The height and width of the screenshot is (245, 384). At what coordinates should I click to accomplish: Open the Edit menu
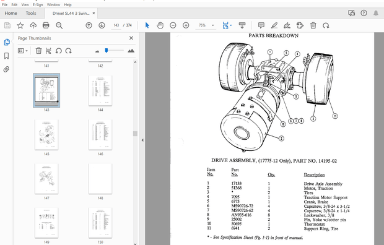[14, 5]
